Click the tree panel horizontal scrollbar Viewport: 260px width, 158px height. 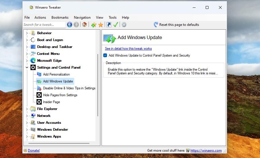click(59, 143)
